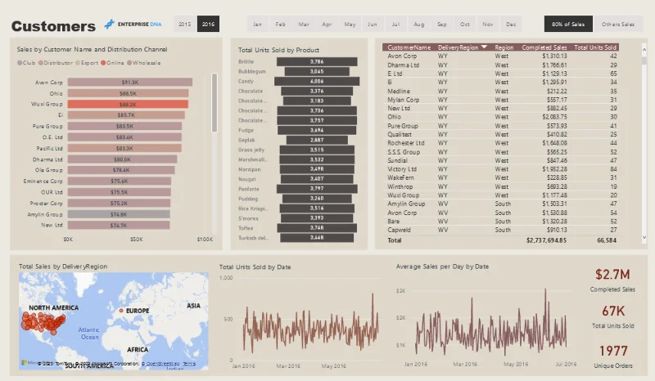Open the map Terms link
Viewport: 655px width, 381px height.
tap(189, 364)
